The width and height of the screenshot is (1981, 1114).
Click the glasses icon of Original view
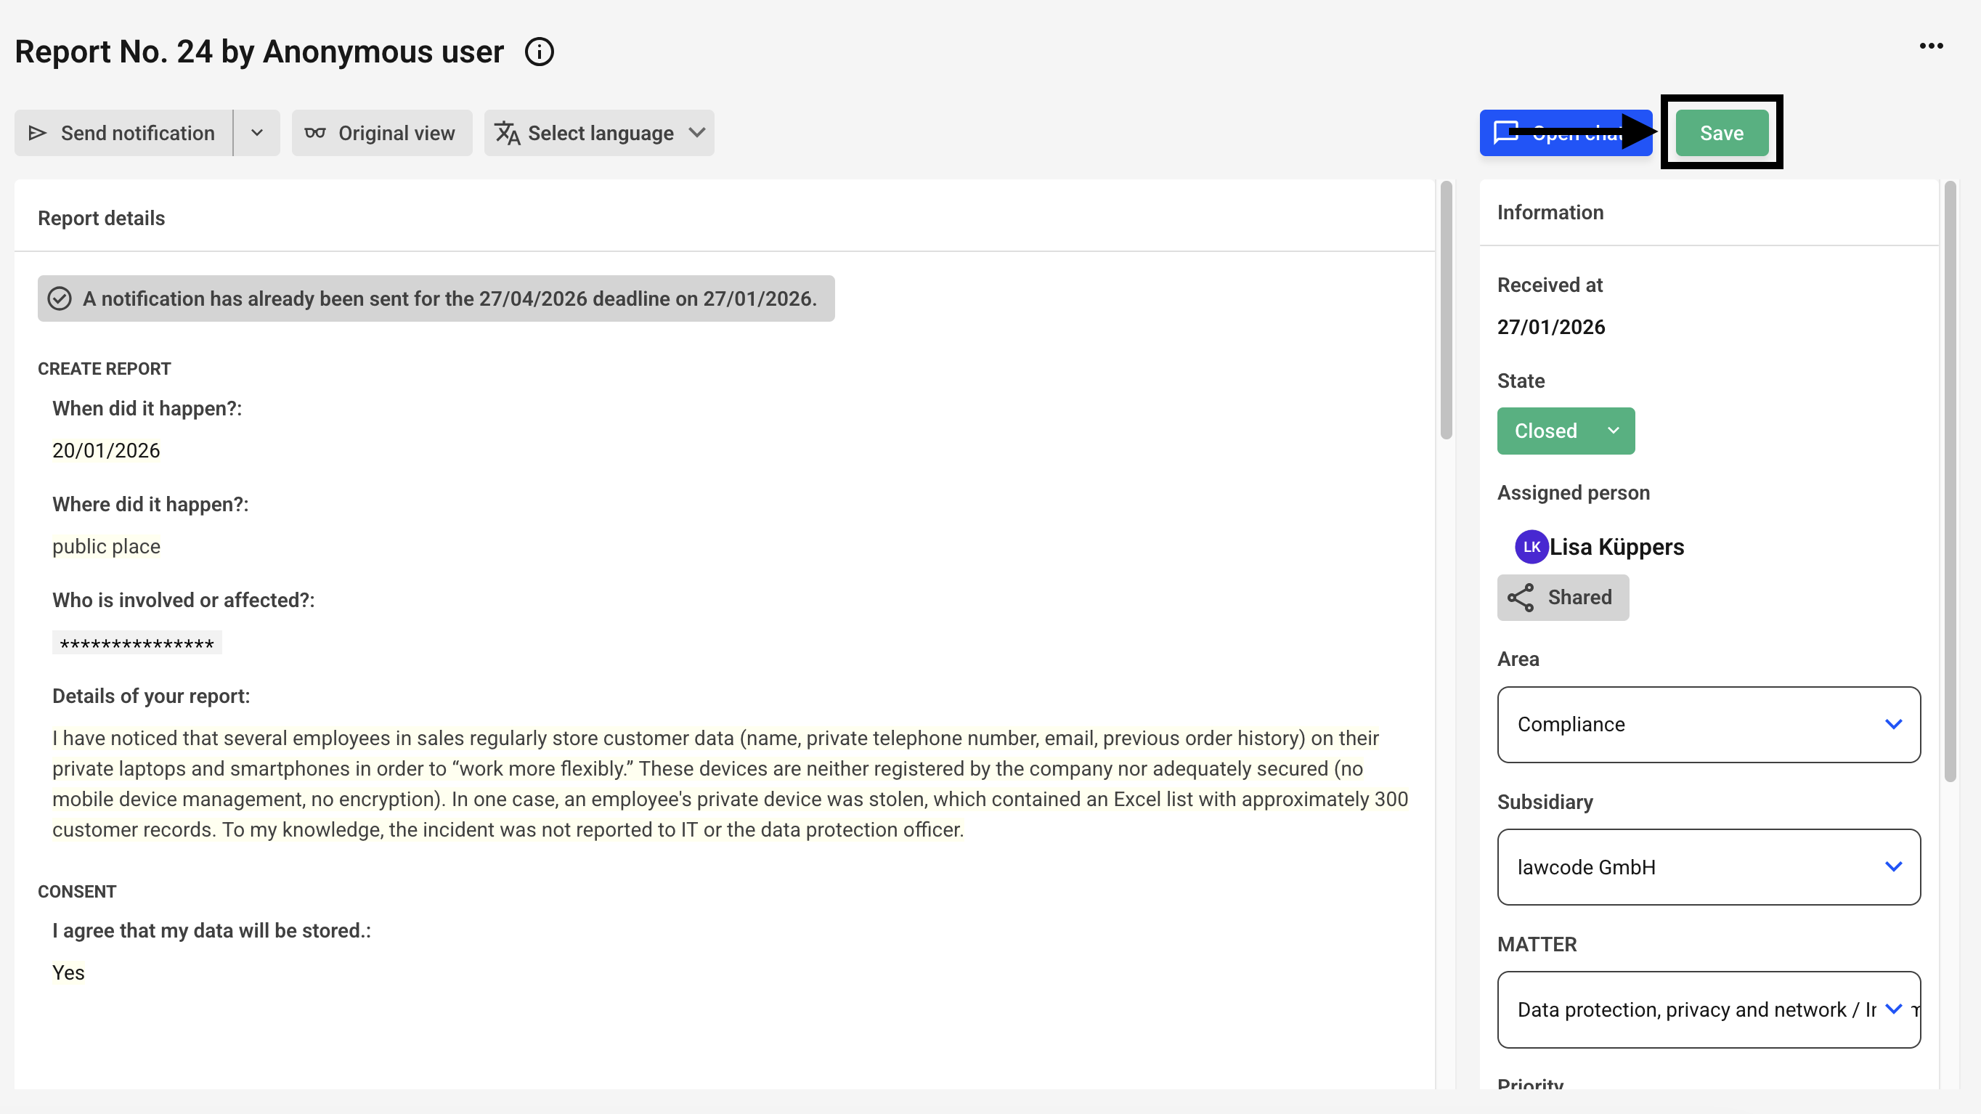coord(314,133)
